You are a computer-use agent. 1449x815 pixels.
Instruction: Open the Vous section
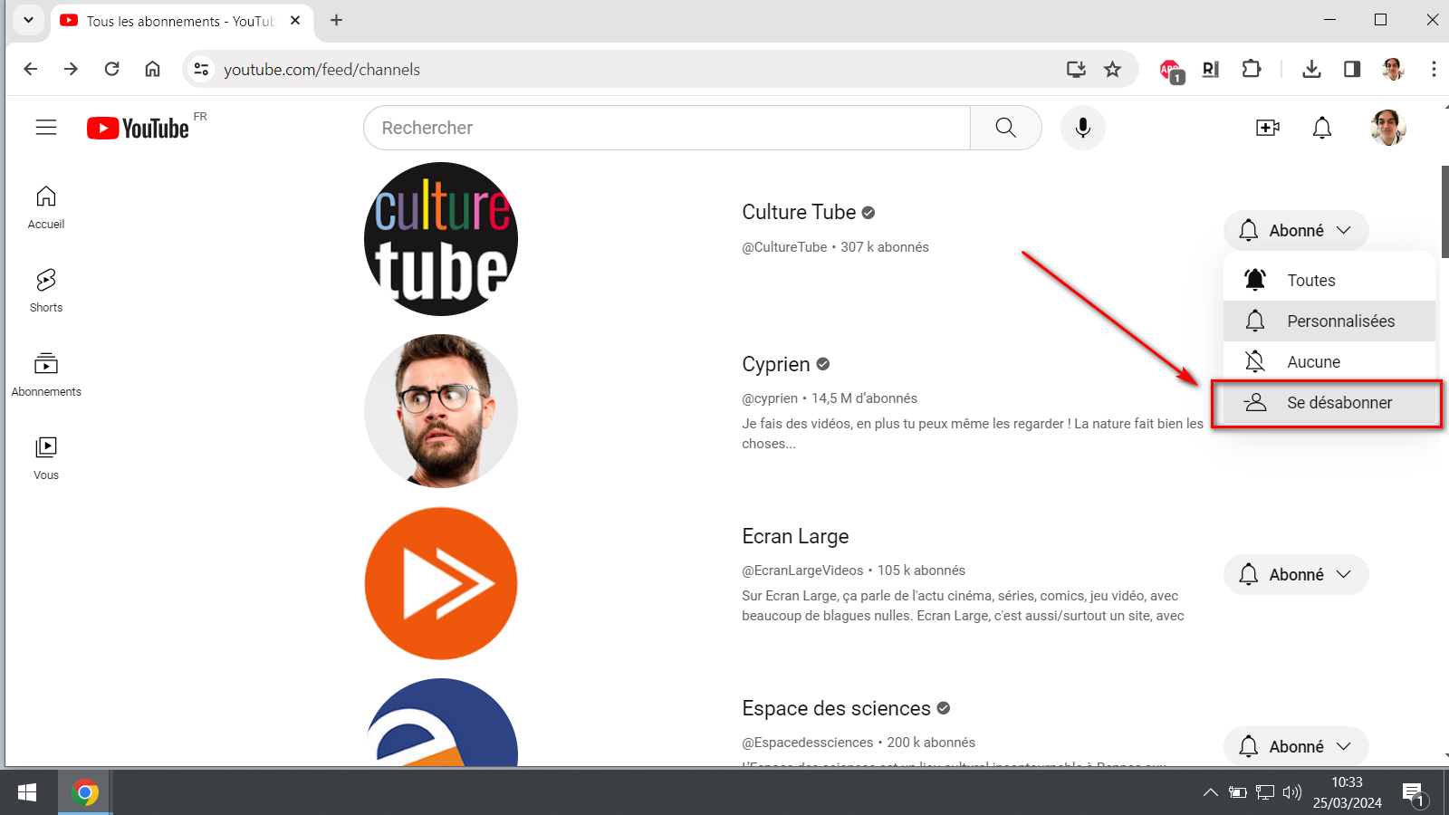point(46,458)
